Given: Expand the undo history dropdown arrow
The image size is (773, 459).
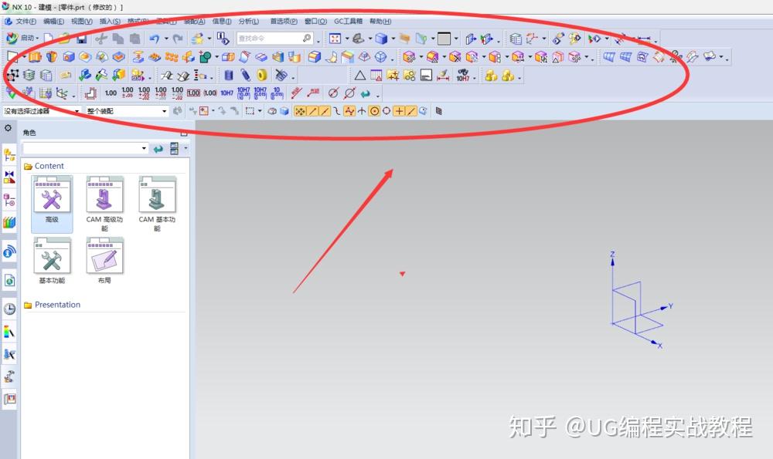Looking at the screenshot, I should point(166,39).
